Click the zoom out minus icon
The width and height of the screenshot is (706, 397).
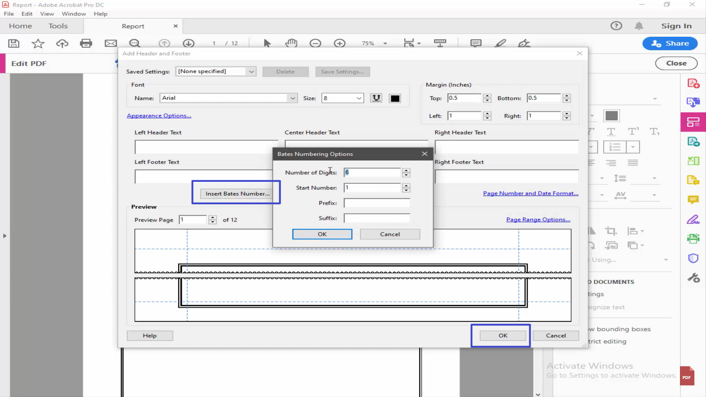pyautogui.click(x=315, y=43)
